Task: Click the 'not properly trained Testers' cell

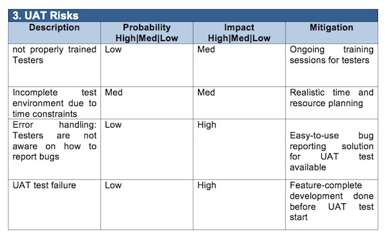Action: click(x=54, y=65)
